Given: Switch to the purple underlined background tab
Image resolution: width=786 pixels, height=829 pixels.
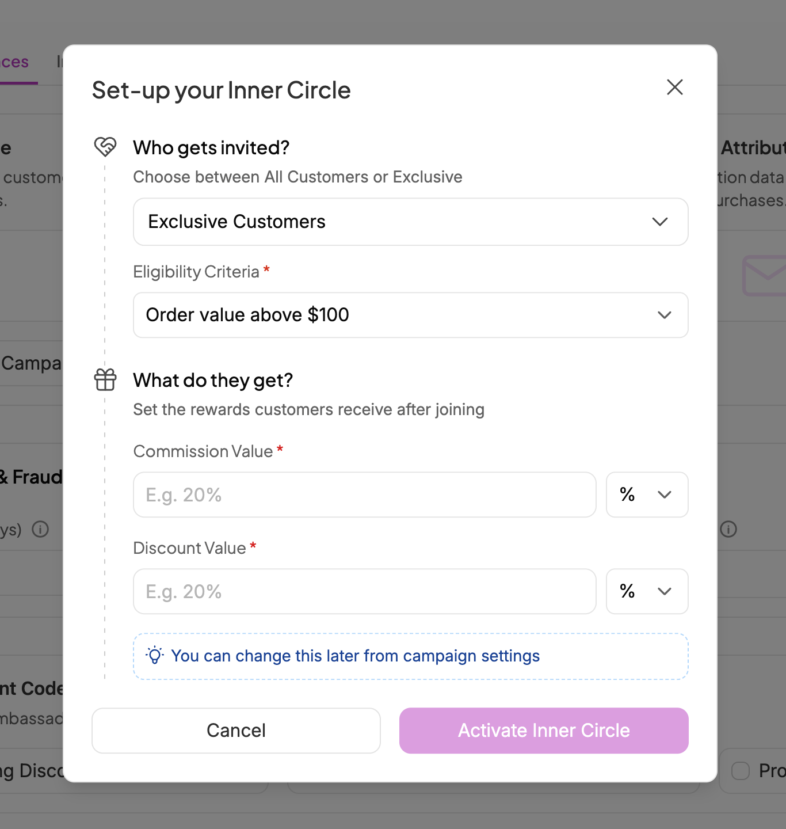Looking at the screenshot, I should tap(15, 62).
